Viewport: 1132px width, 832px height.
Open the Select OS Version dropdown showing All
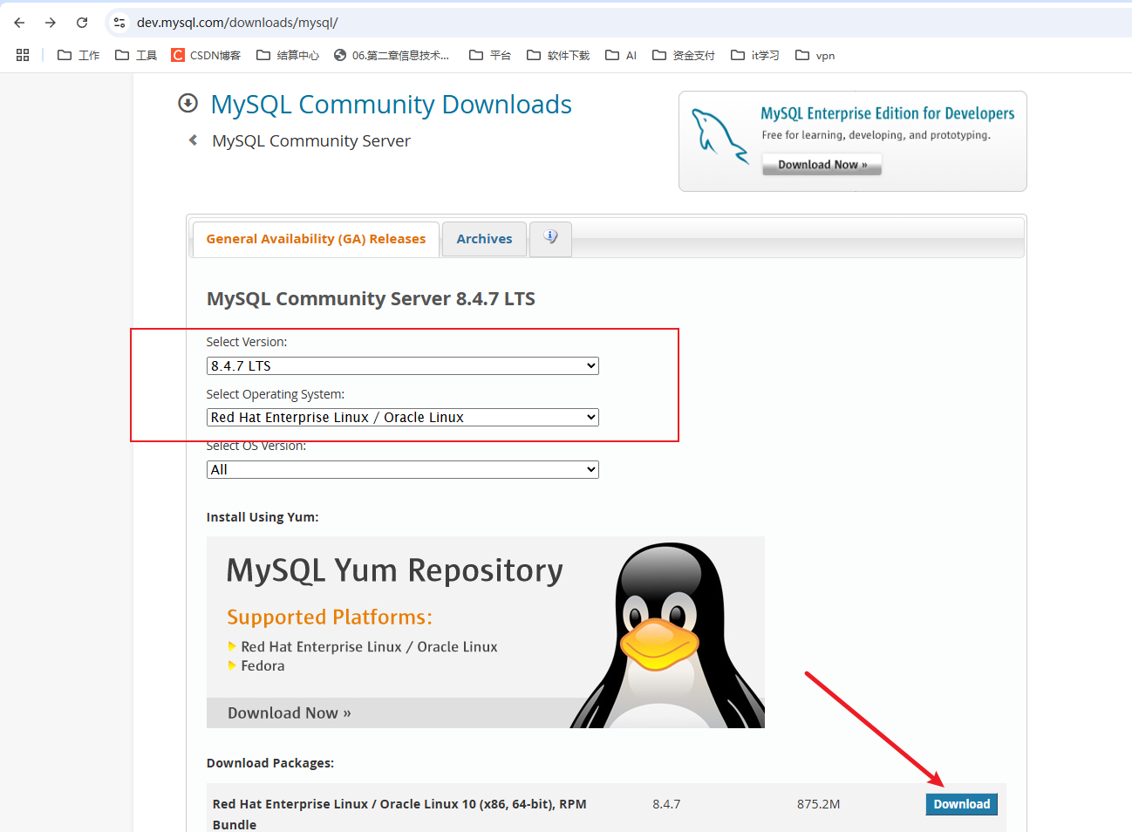[x=403, y=469]
